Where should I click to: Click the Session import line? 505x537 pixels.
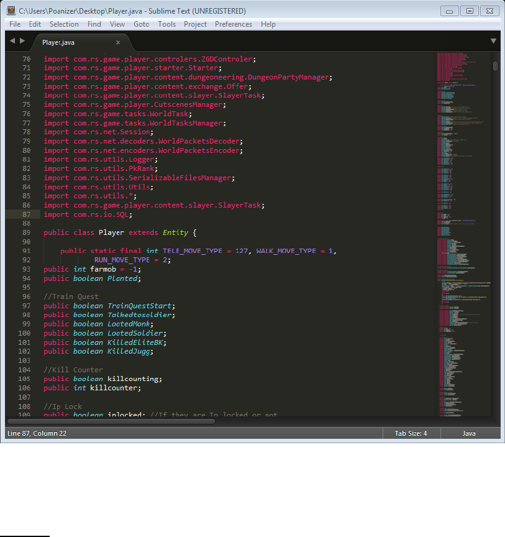[99, 132]
